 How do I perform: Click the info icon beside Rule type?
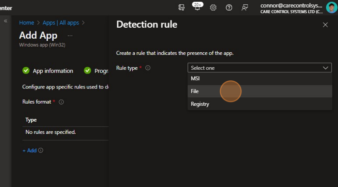tap(148, 68)
